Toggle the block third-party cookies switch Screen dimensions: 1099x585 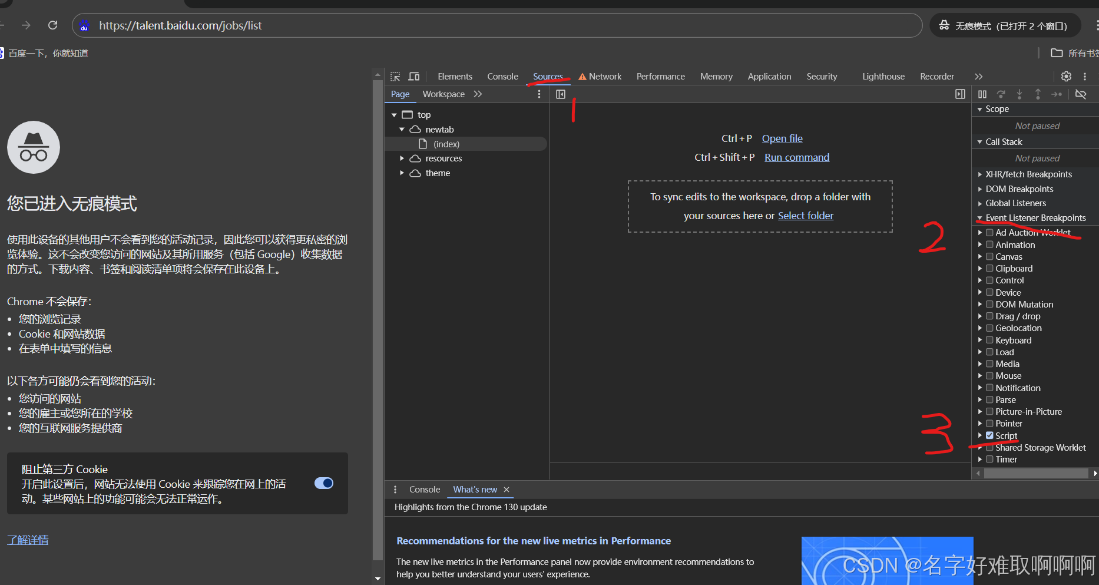click(x=324, y=483)
